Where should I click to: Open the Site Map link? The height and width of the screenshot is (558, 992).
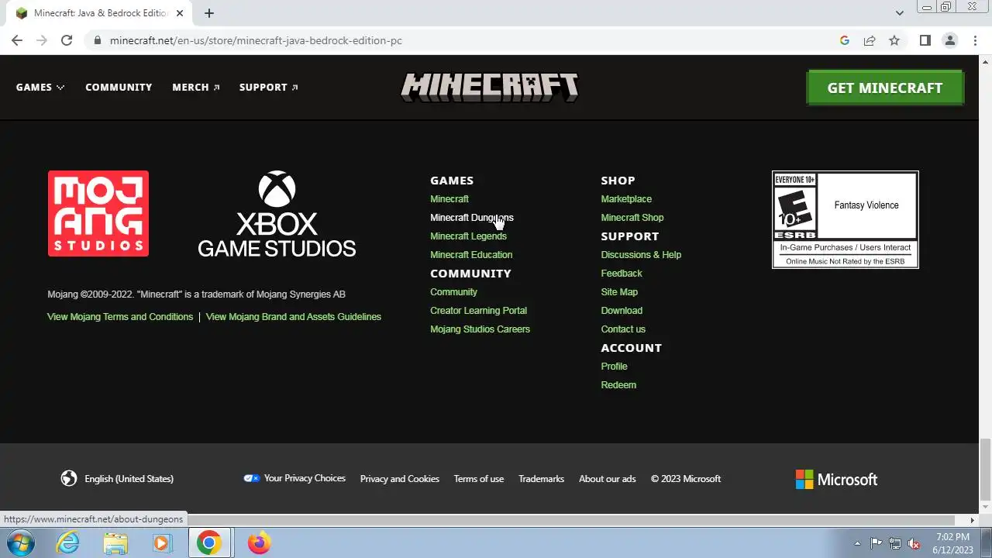coord(619,292)
